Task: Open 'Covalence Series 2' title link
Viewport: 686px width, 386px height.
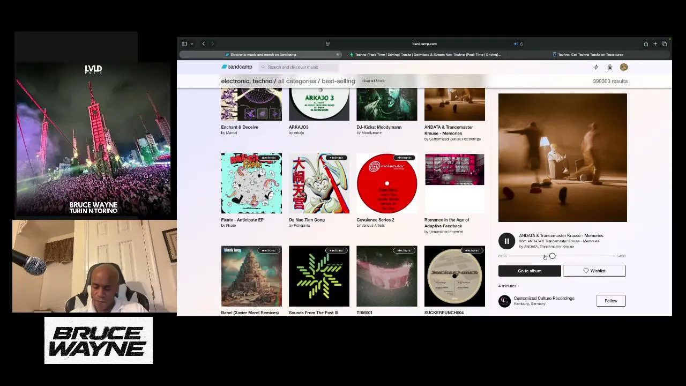Action: pos(375,220)
